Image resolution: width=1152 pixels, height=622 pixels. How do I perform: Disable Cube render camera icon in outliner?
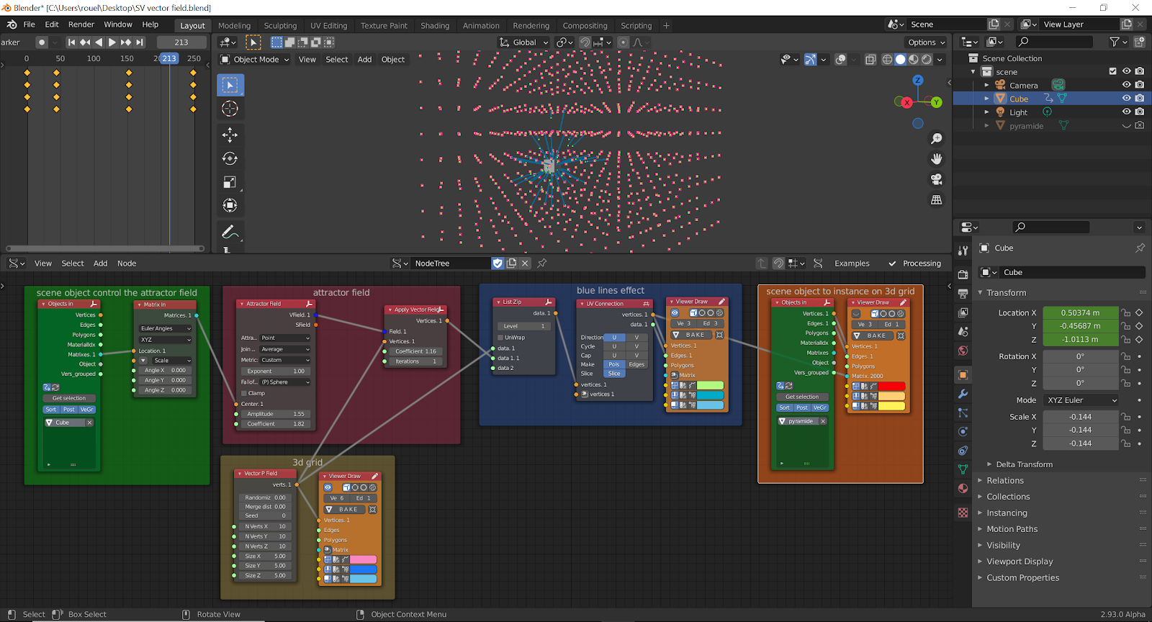(1140, 99)
